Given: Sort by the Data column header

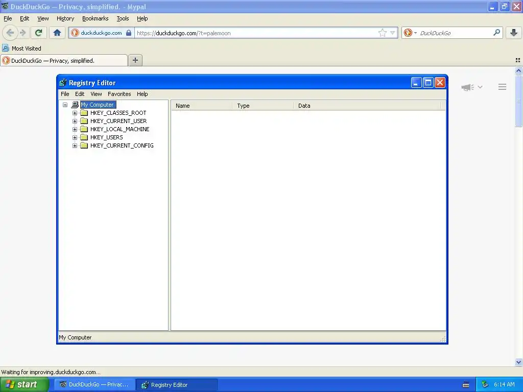Looking at the screenshot, I should coord(367,106).
